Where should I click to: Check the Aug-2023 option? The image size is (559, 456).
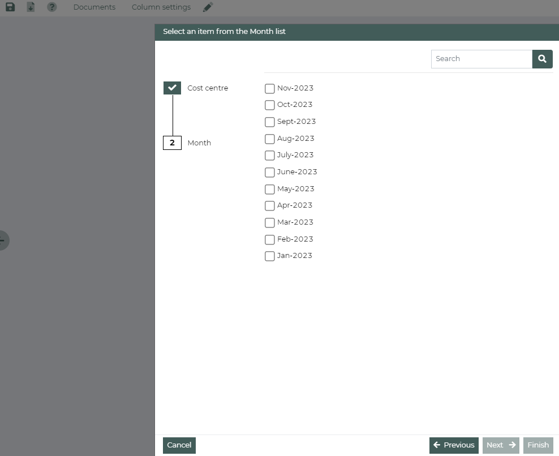tap(269, 139)
